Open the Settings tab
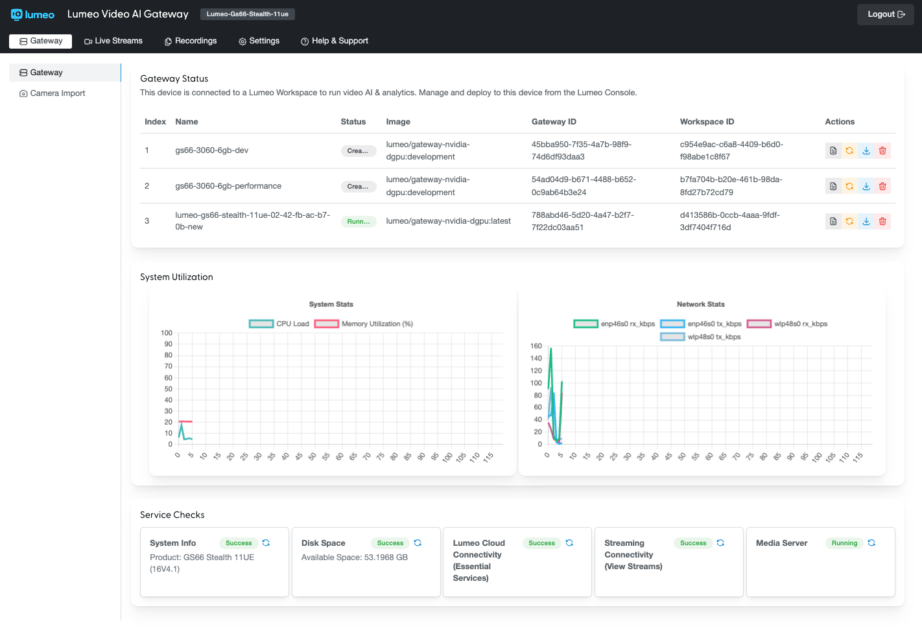922x634 pixels. (x=259, y=41)
